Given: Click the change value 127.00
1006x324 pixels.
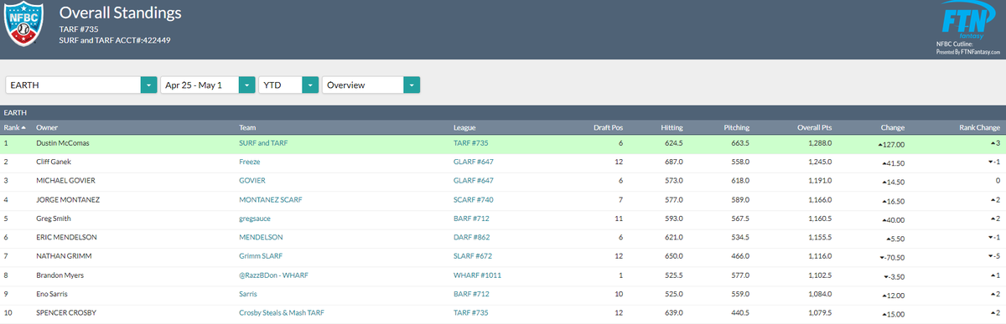Looking at the screenshot, I should [x=893, y=144].
